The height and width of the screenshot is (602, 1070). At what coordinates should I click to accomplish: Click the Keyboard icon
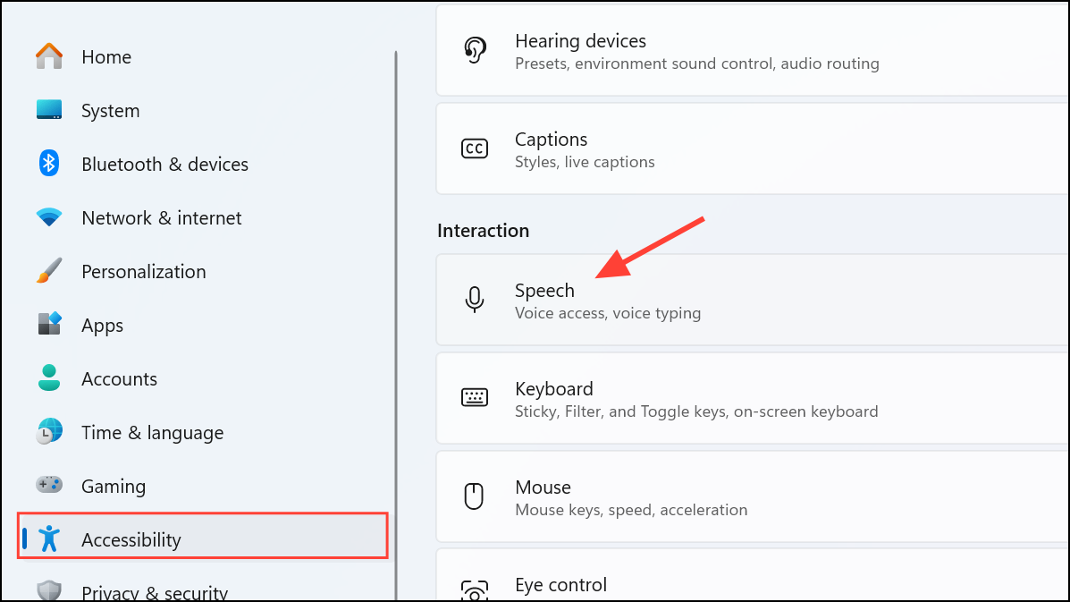[475, 397]
